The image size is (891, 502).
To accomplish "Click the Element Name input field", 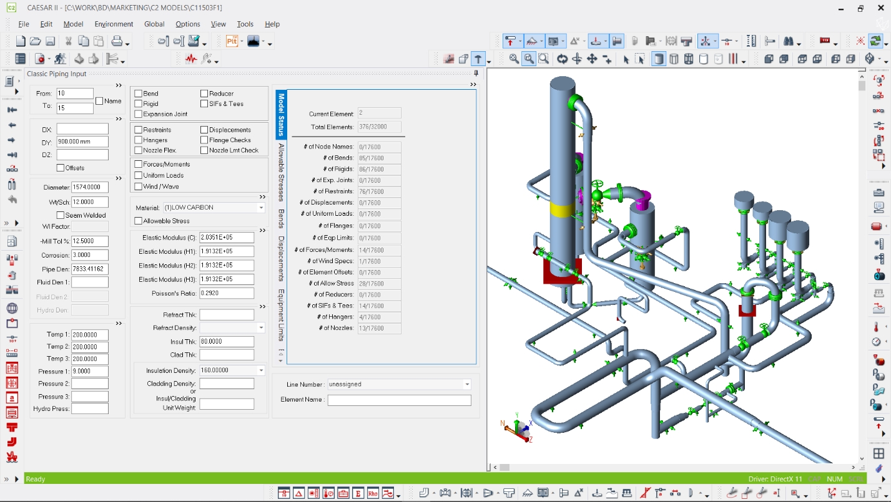I will click(x=399, y=400).
